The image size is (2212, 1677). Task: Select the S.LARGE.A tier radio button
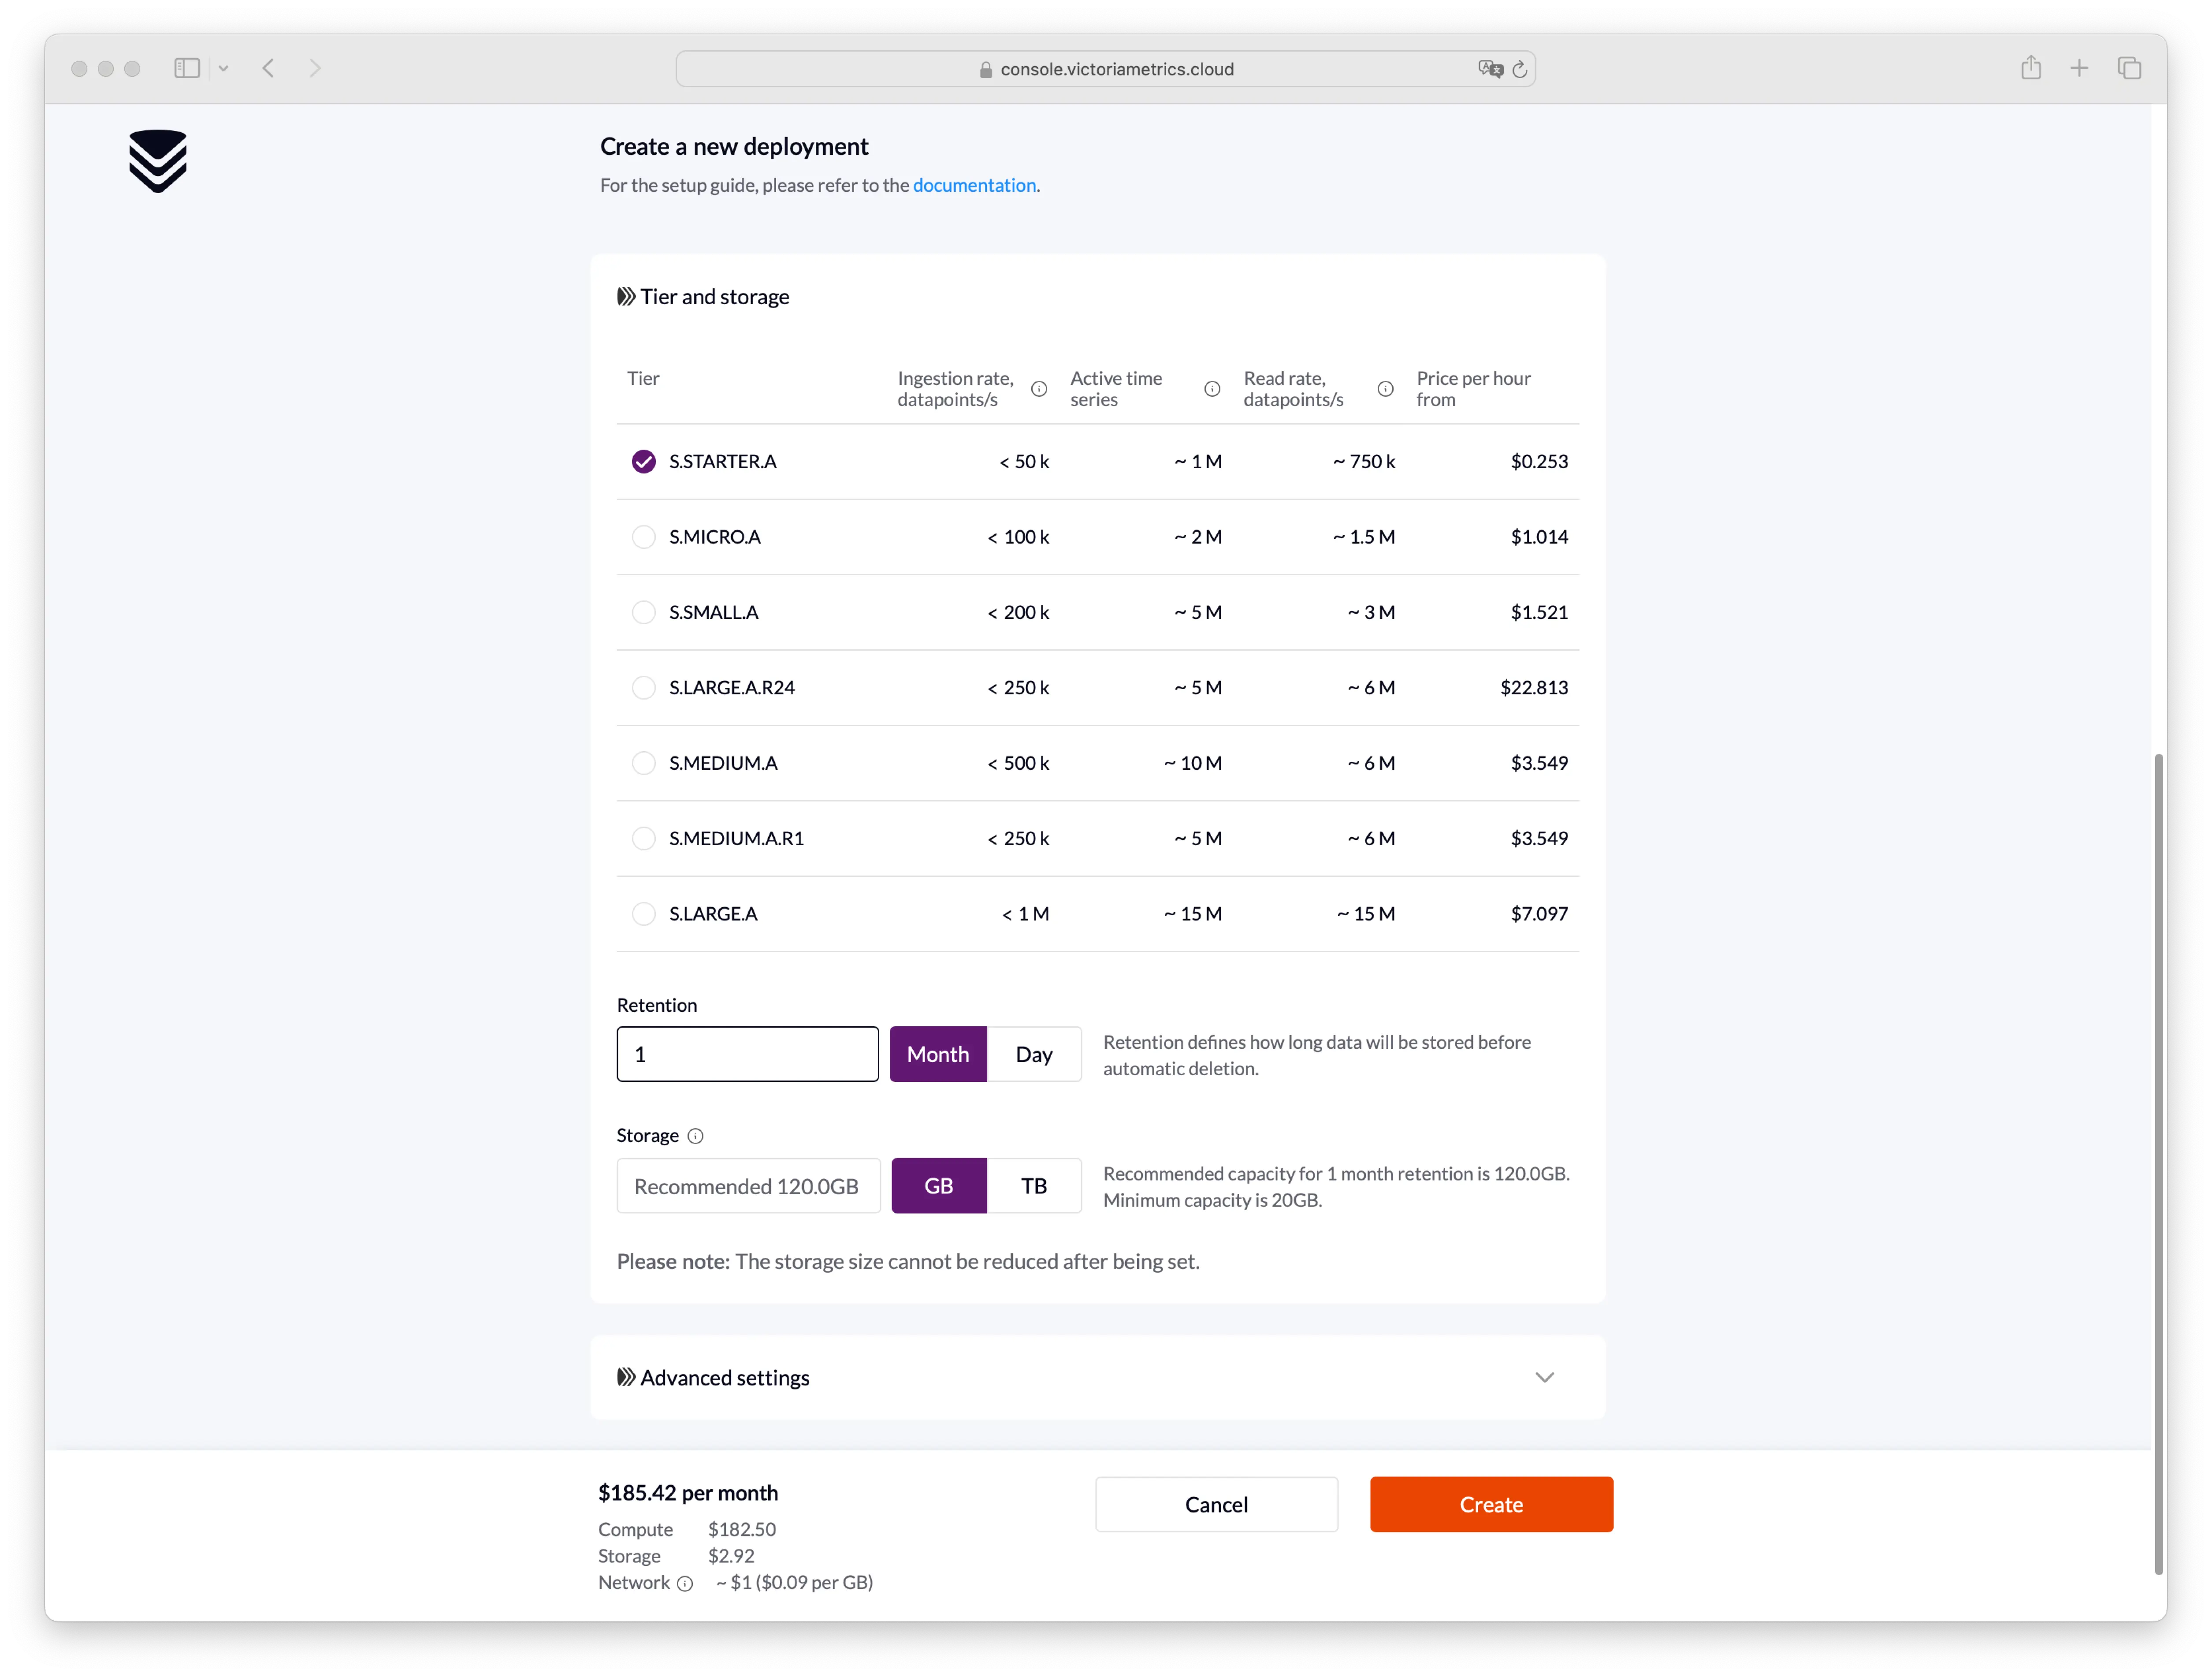641,913
